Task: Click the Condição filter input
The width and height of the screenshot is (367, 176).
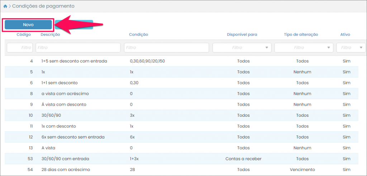Action: [166, 47]
